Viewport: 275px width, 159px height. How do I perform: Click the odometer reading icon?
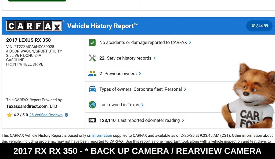(92, 121)
